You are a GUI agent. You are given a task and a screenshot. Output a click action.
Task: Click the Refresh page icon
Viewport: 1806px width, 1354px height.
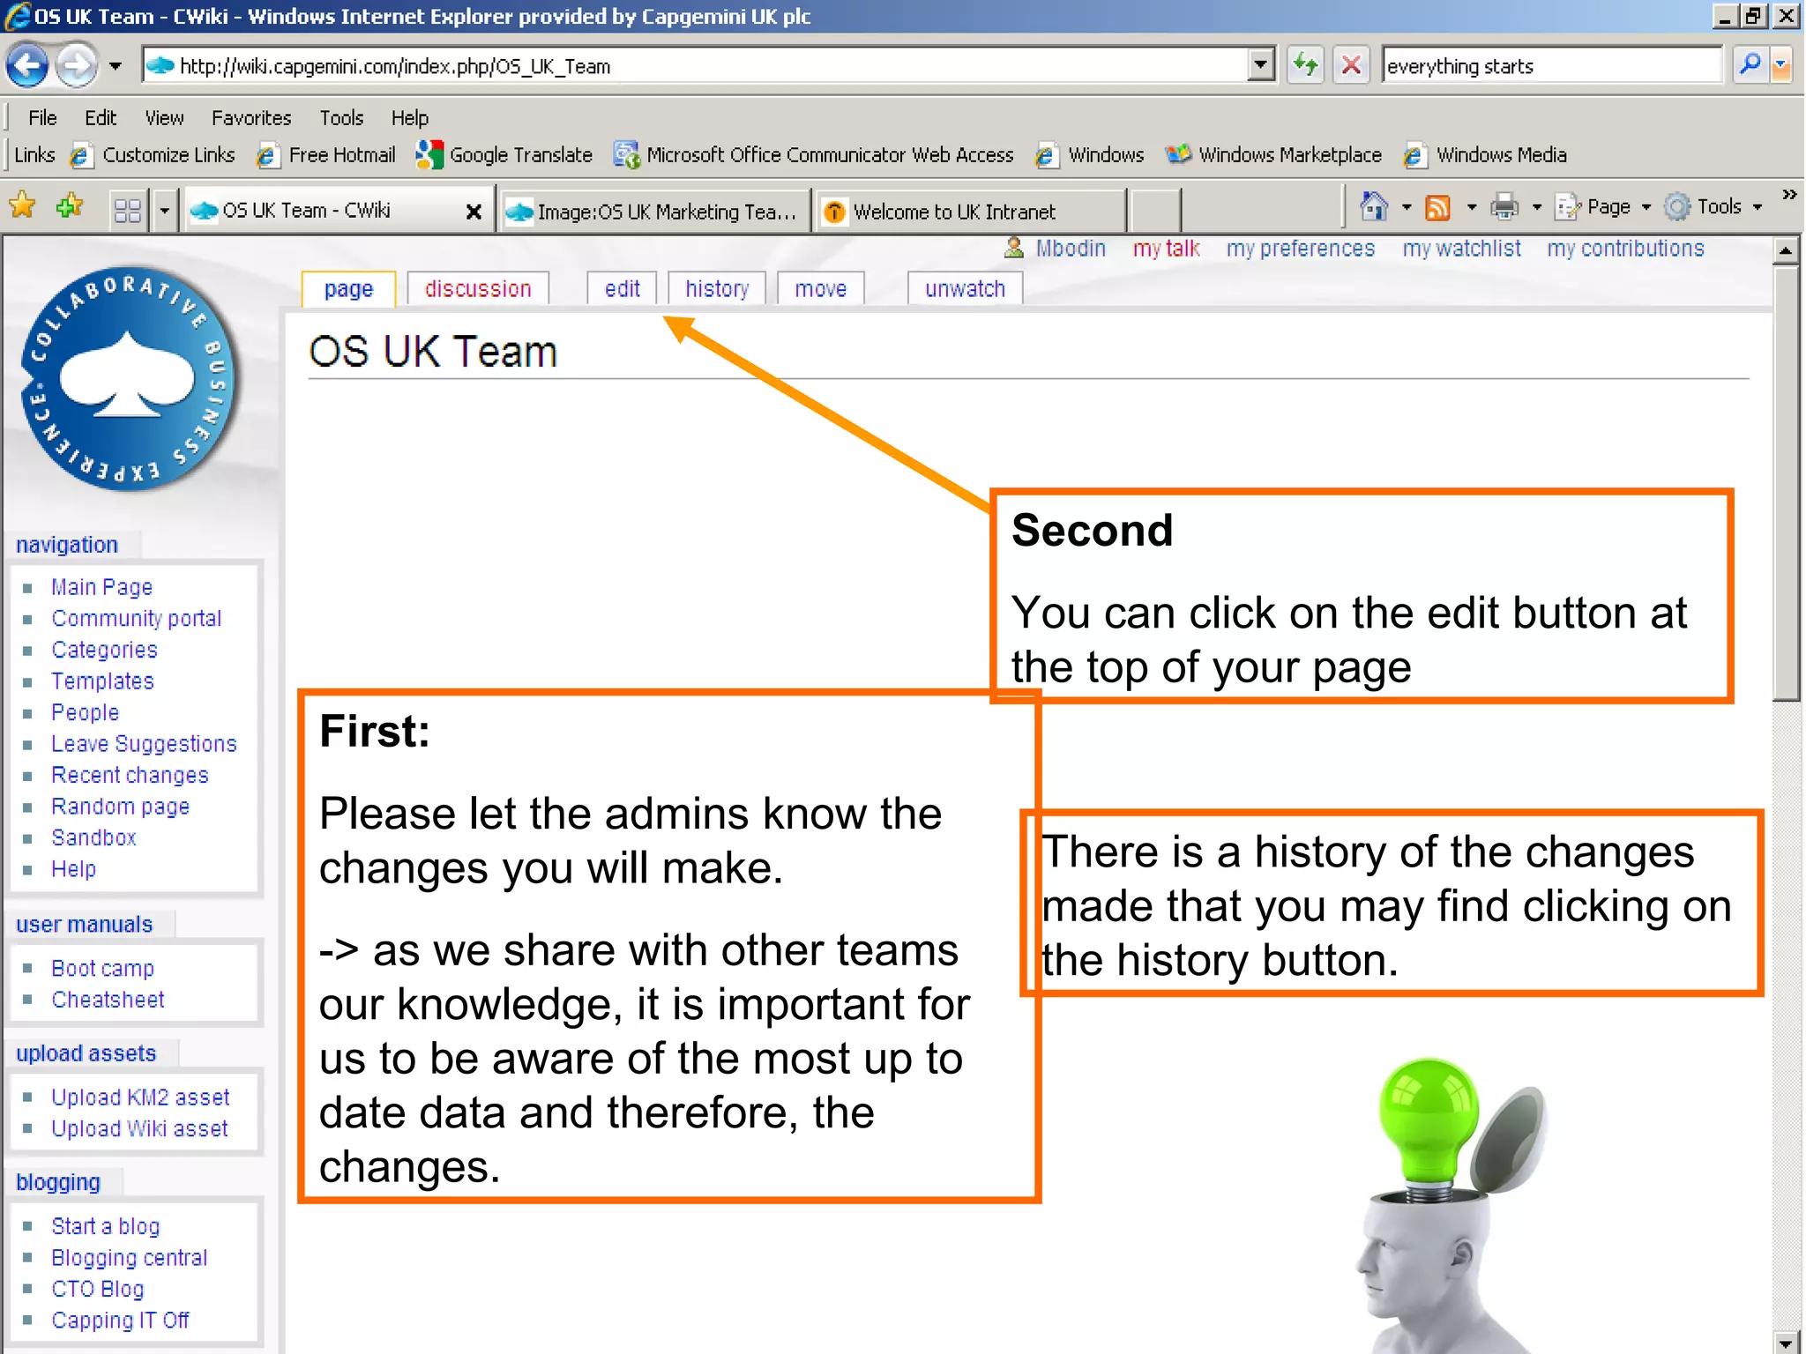[1305, 65]
